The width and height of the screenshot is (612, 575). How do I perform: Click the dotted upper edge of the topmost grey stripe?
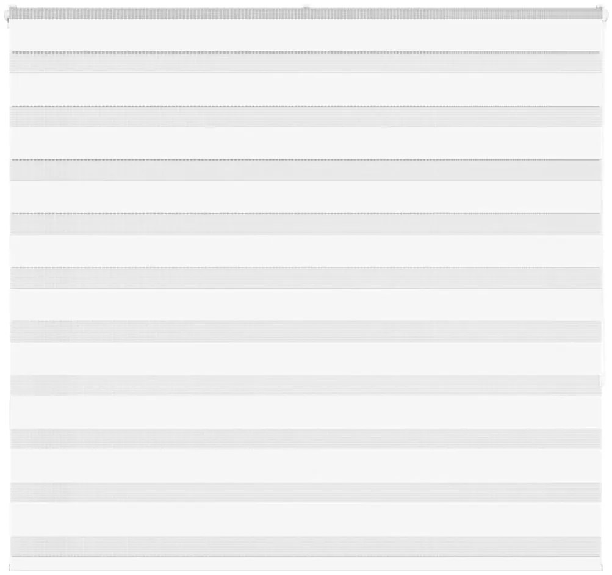pos(306,52)
